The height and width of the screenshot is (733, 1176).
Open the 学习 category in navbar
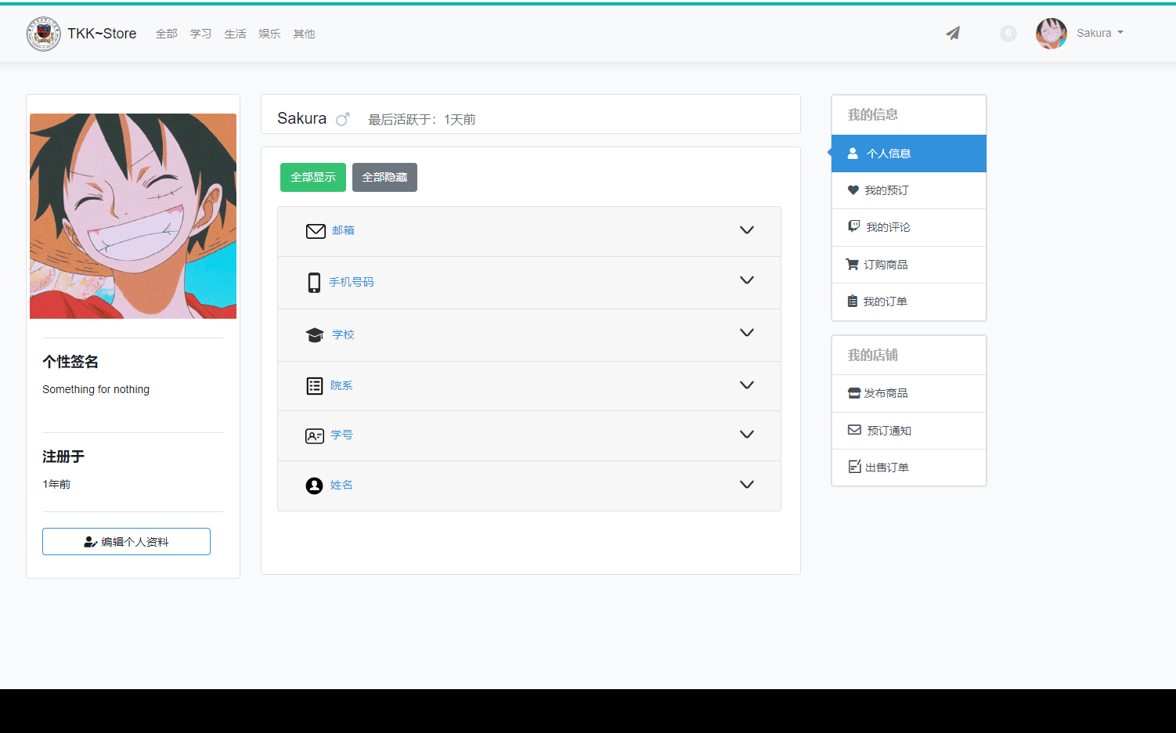point(201,34)
